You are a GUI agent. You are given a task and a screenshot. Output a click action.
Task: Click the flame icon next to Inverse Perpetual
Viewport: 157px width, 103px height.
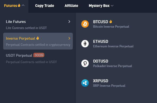coord(38,38)
